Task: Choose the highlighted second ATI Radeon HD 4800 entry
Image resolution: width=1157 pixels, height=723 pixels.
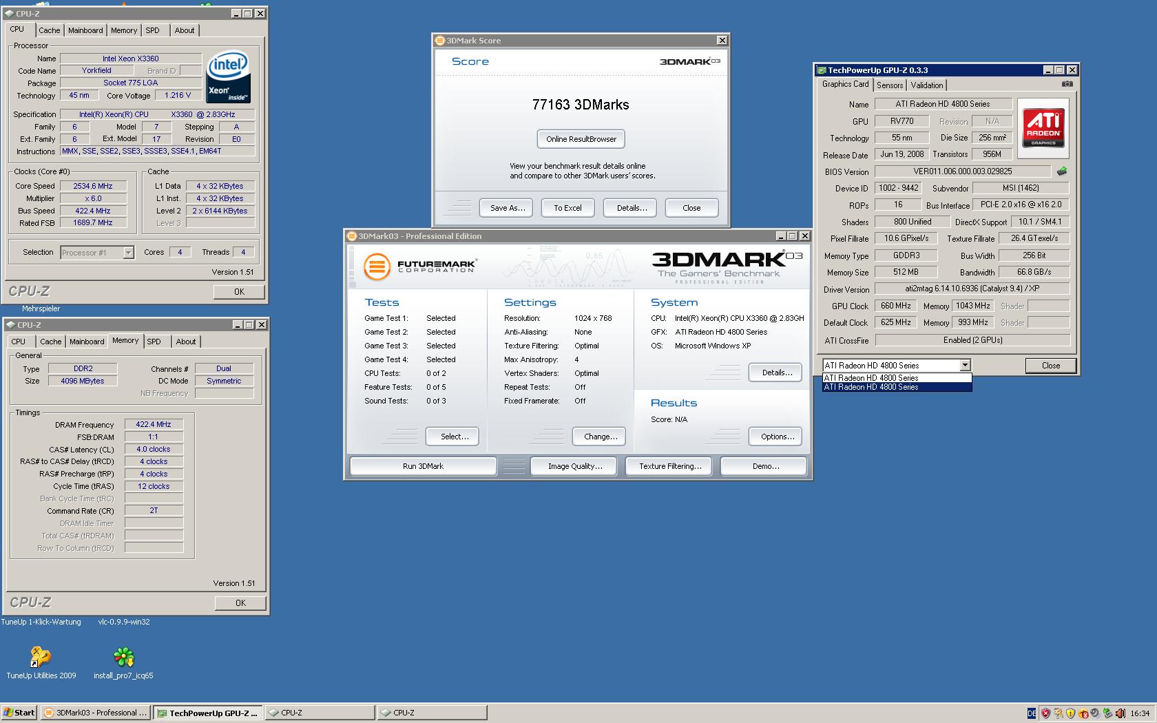Action: [x=897, y=387]
